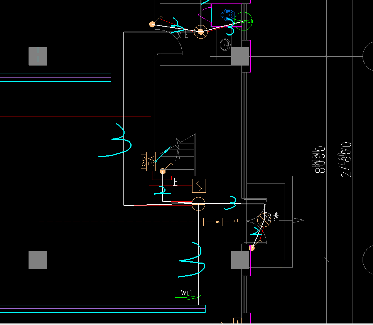Select the gray column at upper left
Screen dimensions: 373x325
pyautogui.click(x=38, y=56)
